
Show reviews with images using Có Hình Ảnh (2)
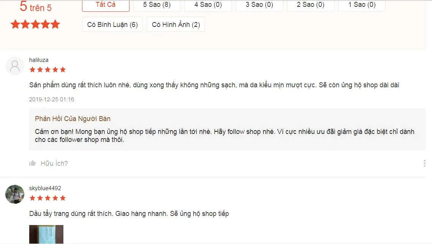(x=175, y=24)
